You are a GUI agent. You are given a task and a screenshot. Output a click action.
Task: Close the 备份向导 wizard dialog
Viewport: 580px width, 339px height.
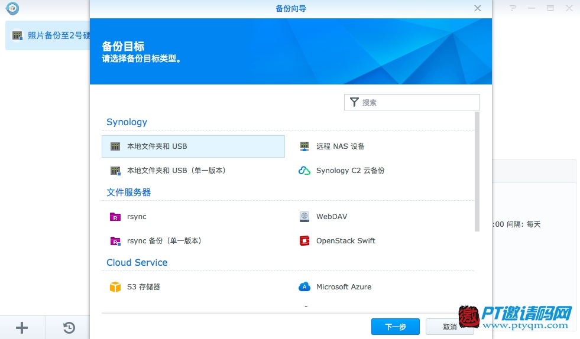(x=478, y=8)
